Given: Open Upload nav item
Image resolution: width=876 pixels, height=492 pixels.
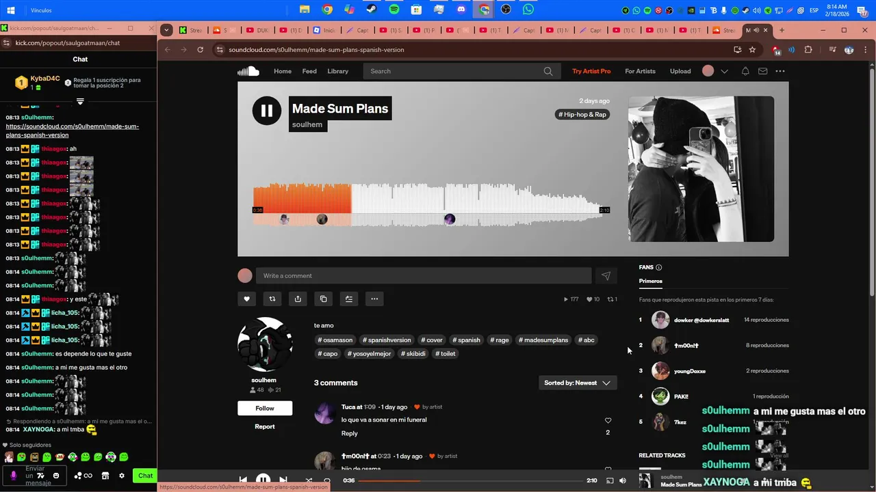Looking at the screenshot, I should pos(680,71).
